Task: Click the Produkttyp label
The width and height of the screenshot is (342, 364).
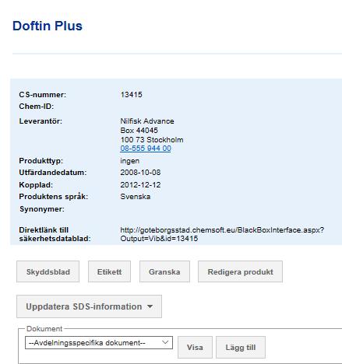Action: pos(41,161)
